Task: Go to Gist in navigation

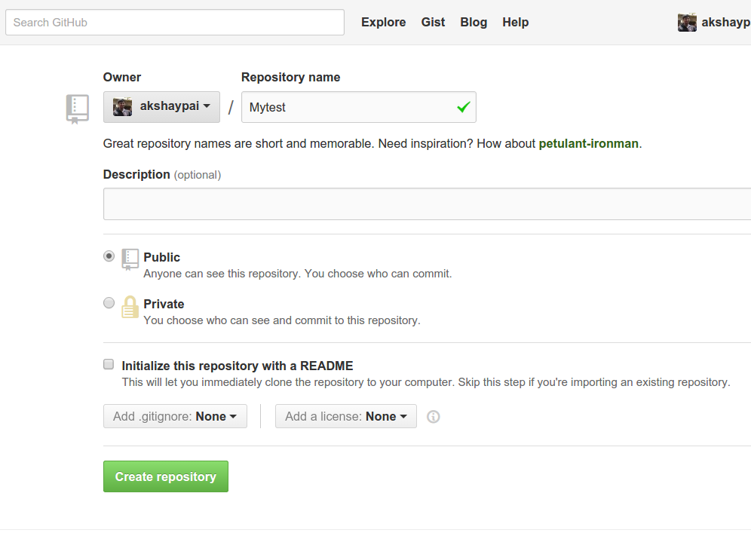Action: 433,22
